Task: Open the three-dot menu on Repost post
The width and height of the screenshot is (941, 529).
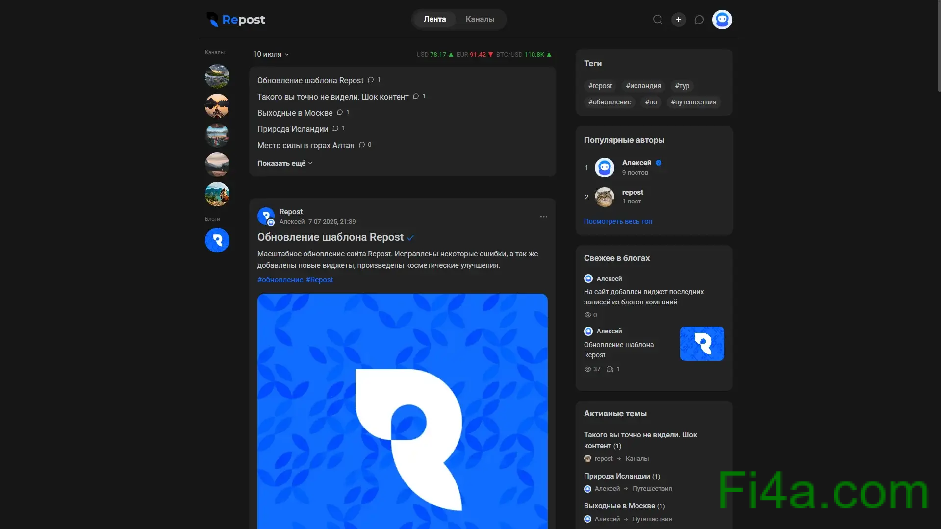Action: tap(543, 217)
